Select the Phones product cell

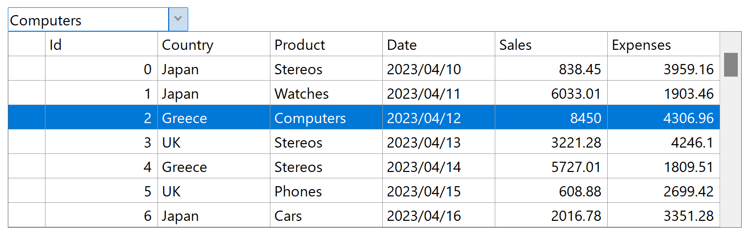326,191
